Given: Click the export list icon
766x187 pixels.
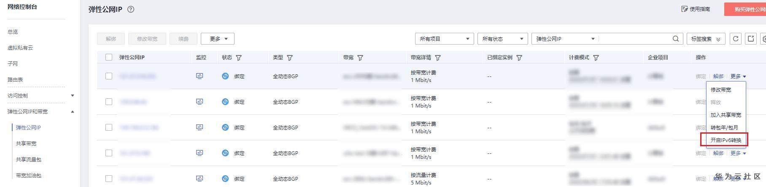Looking at the screenshot, I should [x=751, y=39].
